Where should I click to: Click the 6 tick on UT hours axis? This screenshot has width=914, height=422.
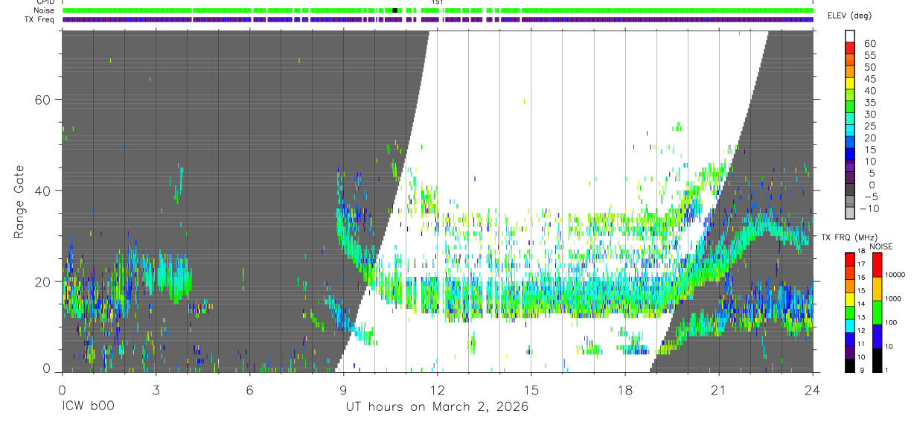click(x=249, y=389)
